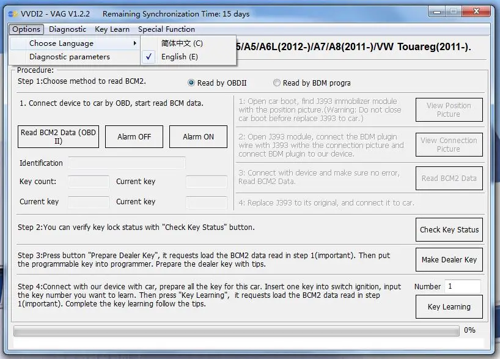Select the Chinese language option (C)
This screenshot has width=500, height=359.
click(x=188, y=43)
